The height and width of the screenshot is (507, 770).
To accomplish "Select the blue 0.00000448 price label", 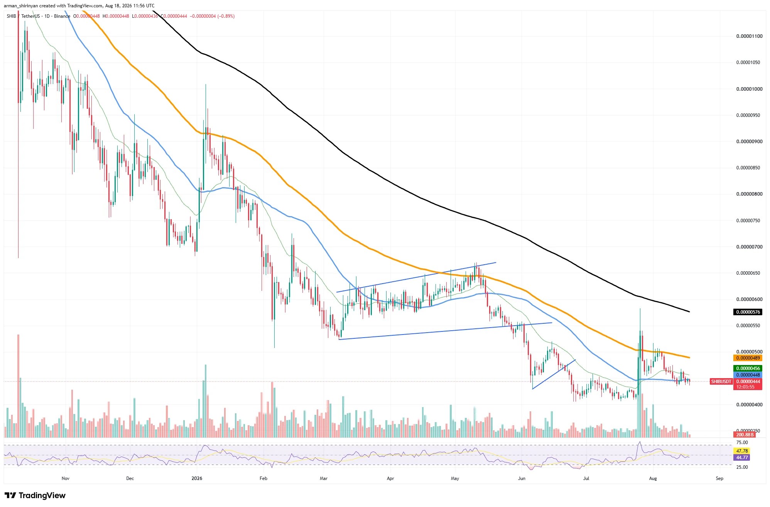I will pos(748,375).
